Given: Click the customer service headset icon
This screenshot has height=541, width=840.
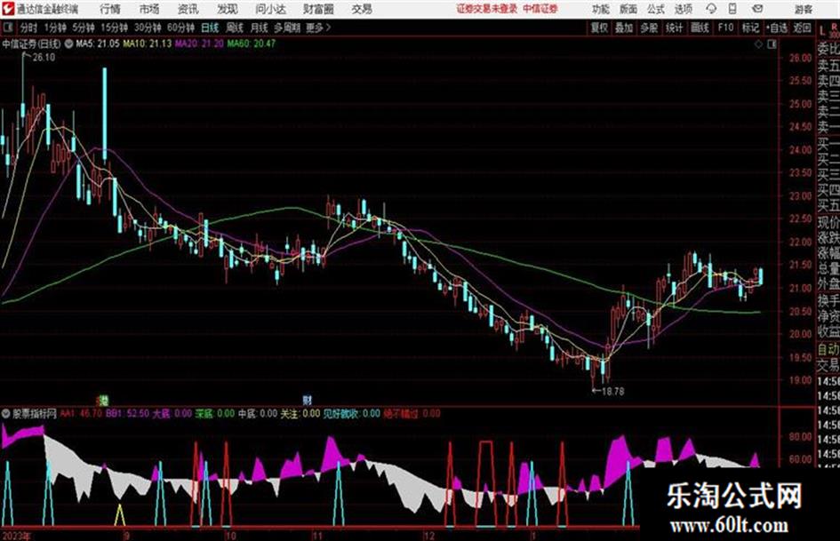Looking at the screenshot, I should (x=711, y=9).
